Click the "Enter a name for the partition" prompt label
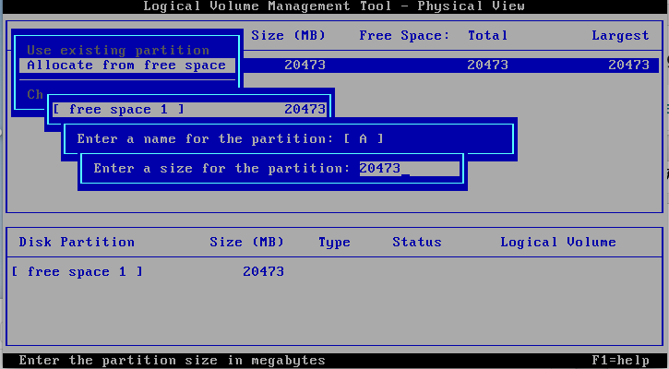The height and width of the screenshot is (369, 669). [x=205, y=139]
